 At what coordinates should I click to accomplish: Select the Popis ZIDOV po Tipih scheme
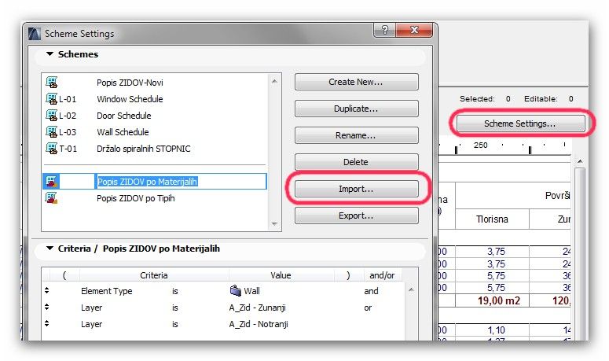click(x=135, y=198)
